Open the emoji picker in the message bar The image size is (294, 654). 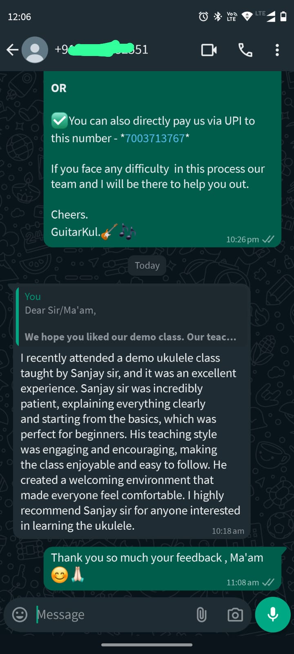[20, 614]
